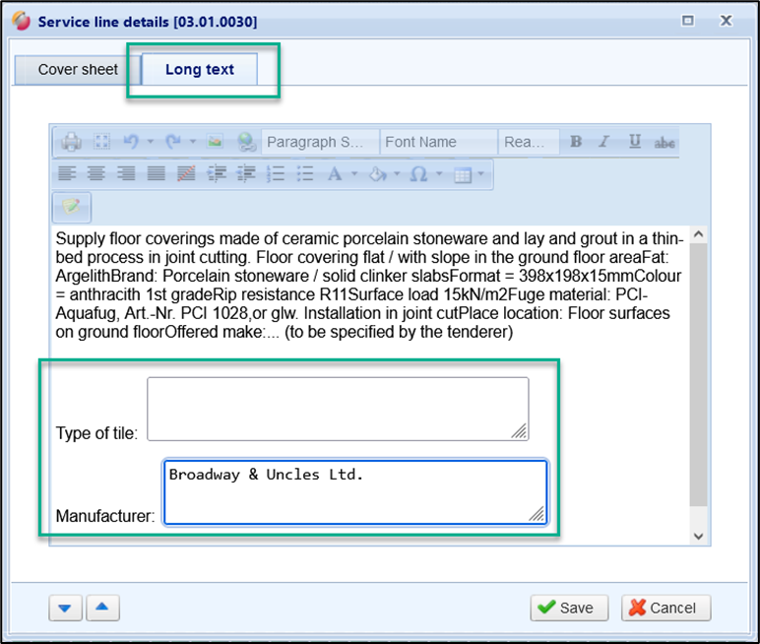Insert a numbered list
Image resolution: width=760 pixels, height=644 pixels.
click(276, 173)
